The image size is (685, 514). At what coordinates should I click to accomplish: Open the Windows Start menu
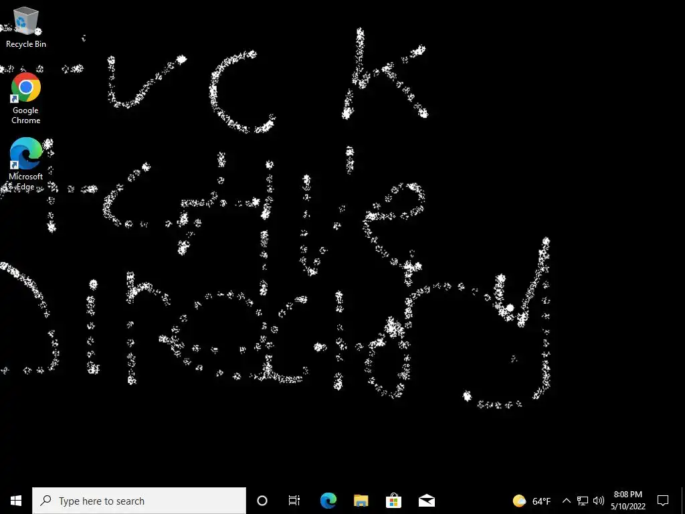(16, 501)
